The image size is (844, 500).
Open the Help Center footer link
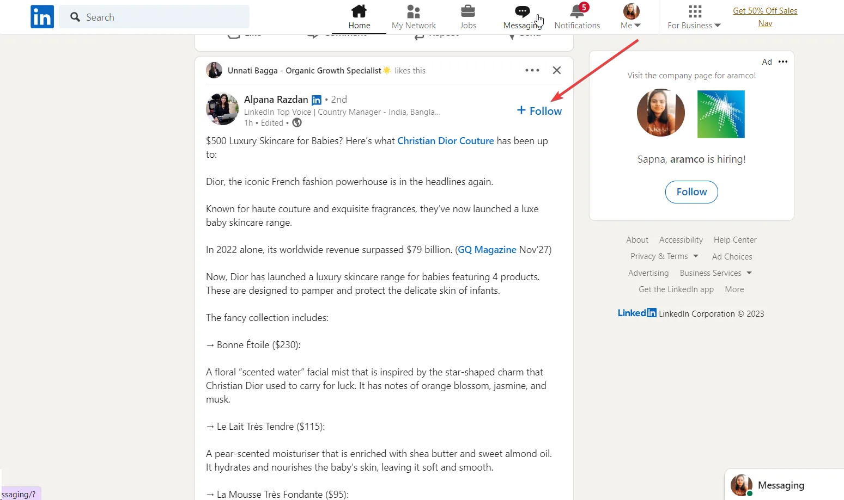click(x=735, y=240)
